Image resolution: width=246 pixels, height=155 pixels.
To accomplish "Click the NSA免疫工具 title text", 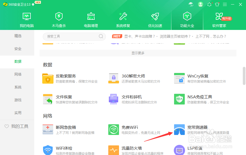I will (200, 97).
